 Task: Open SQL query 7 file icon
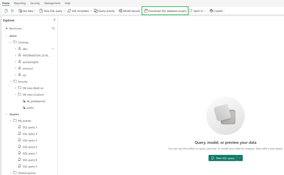pos(19,153)
